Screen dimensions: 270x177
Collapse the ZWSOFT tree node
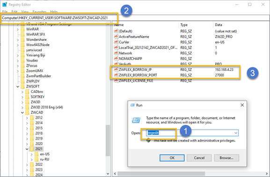pos(18,86)
